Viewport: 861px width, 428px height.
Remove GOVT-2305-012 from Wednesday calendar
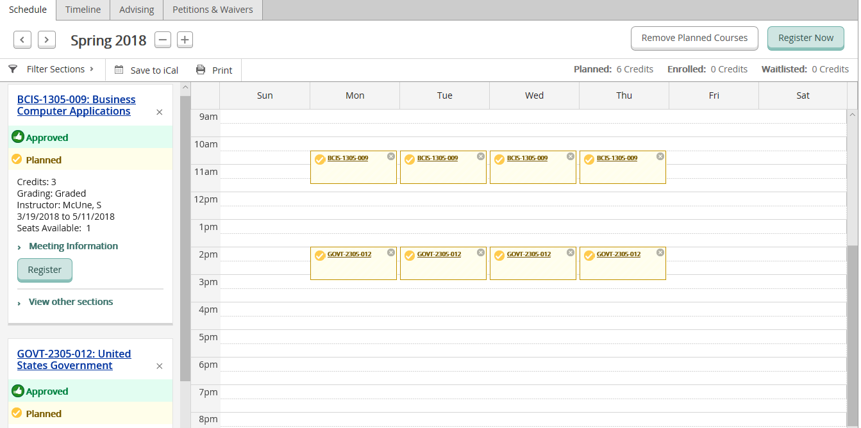571,252
